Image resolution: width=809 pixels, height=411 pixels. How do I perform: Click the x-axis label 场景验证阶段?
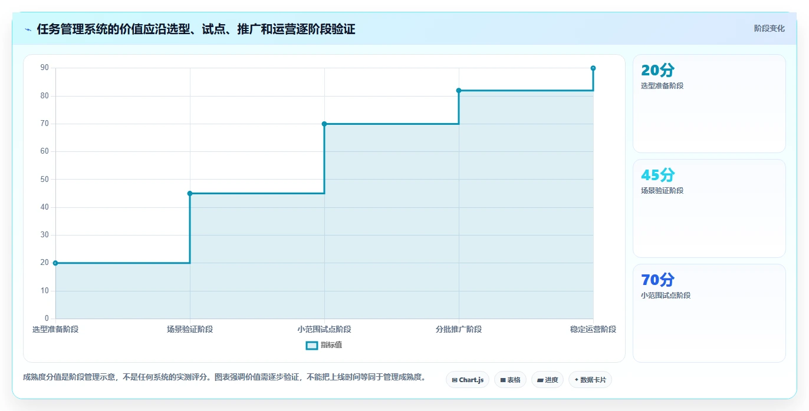pos(190,329)
